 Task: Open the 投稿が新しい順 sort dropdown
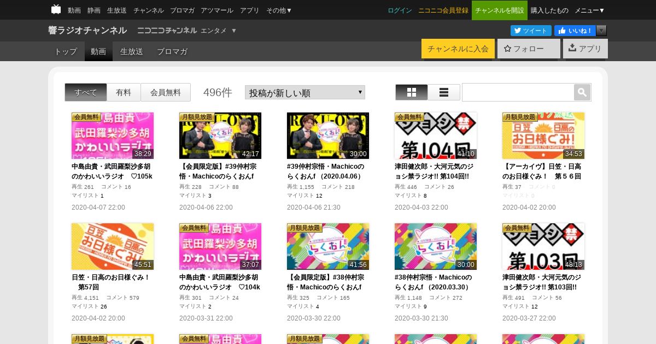pyautogui.click(x=305, y=92)
